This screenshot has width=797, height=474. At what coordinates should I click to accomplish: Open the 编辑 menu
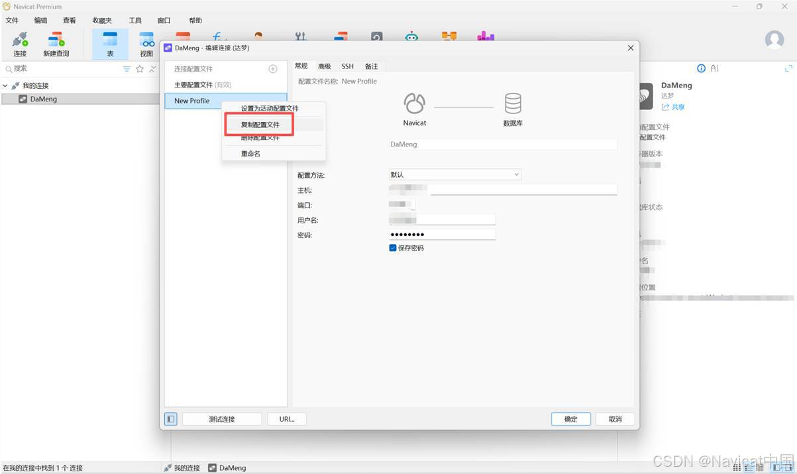click(40, 21)
